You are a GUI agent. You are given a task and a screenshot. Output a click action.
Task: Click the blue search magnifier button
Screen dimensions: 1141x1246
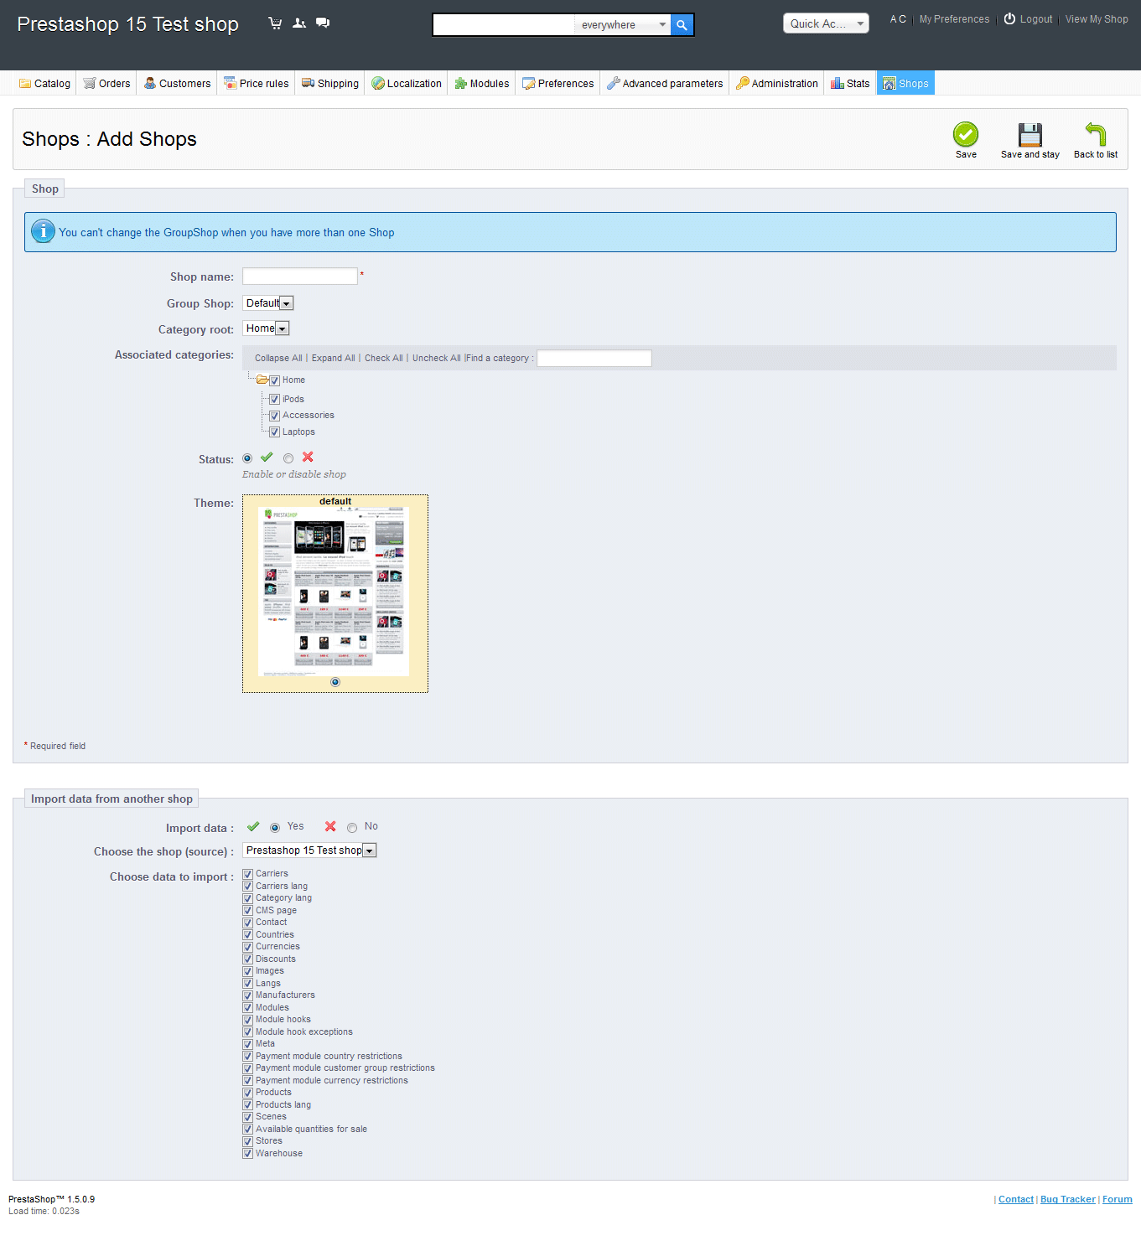(682, 25)
